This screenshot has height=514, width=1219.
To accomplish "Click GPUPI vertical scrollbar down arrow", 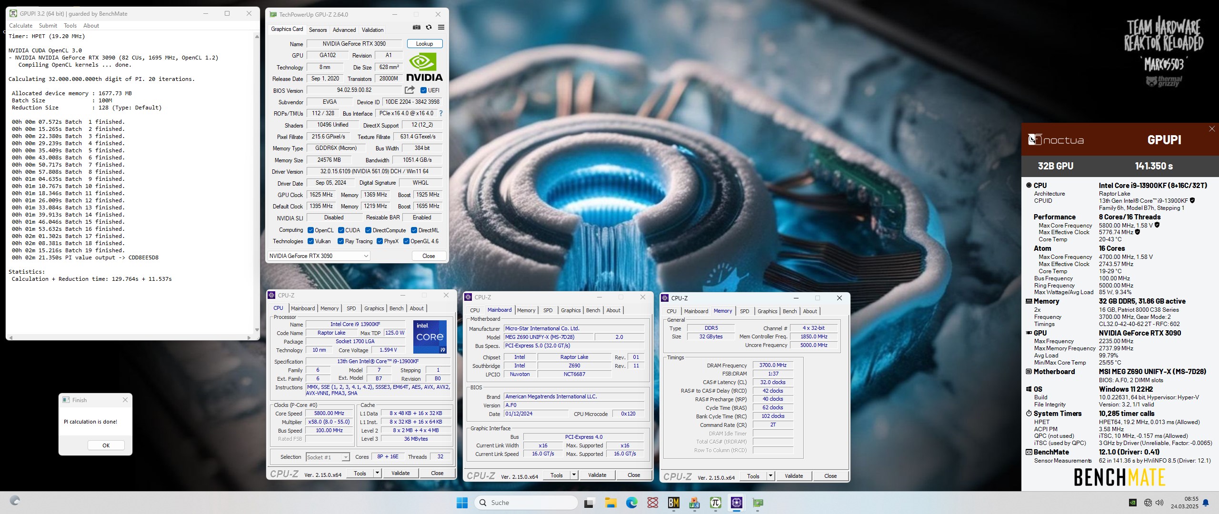I will coord(257,330).
